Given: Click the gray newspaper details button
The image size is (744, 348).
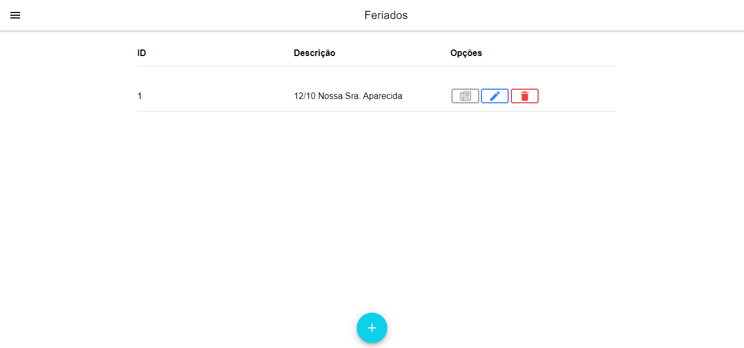Looking at the screenshot, I should point(465,96).
